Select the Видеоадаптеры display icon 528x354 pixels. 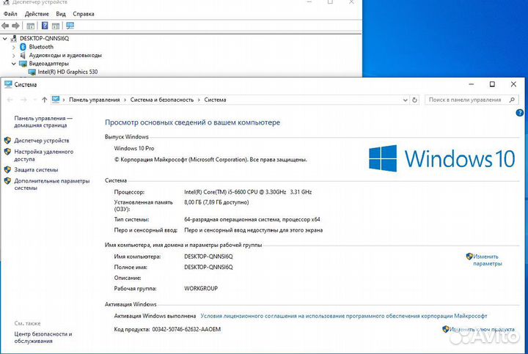[23, 64]
